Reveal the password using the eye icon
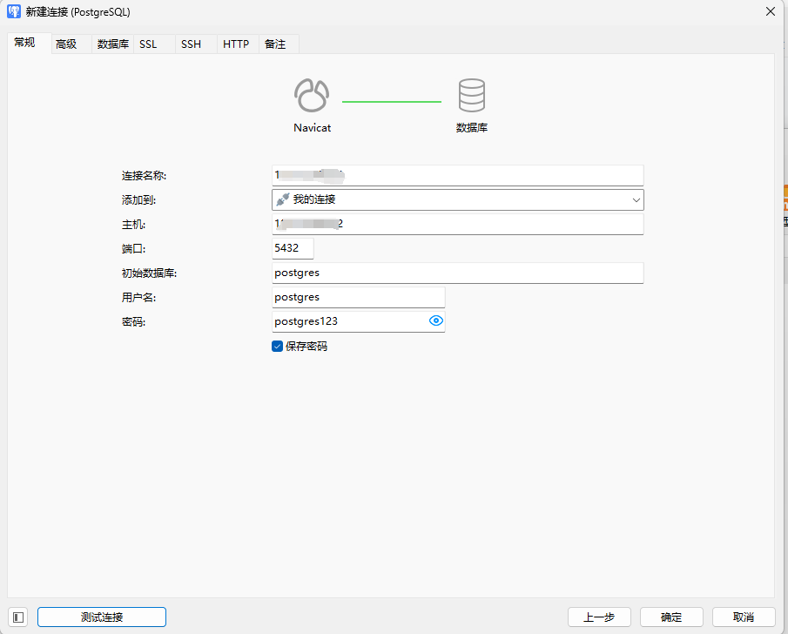Image resolution: width=788 pixels, height=634 pixels. coord(434,320)
